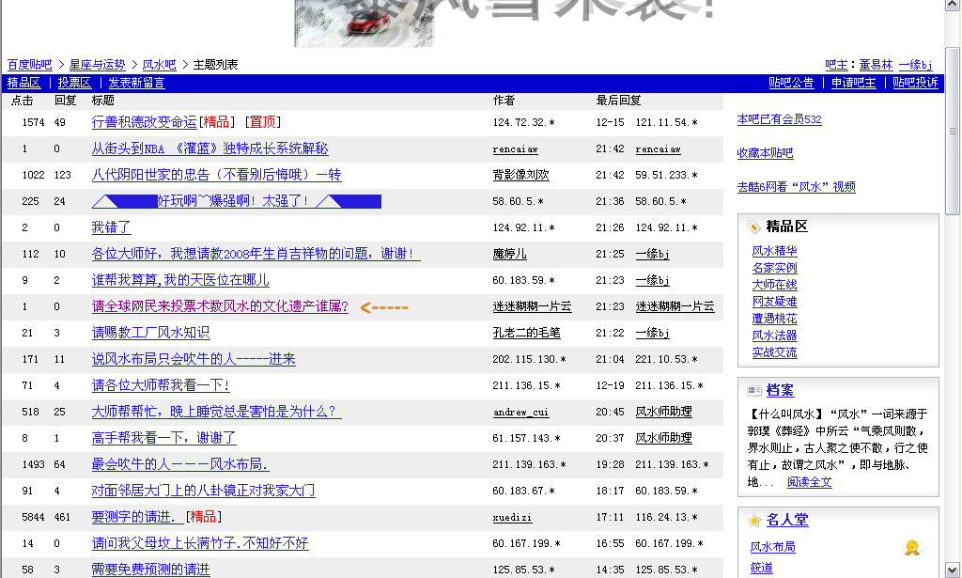Image resolution: width=962 pixels, height=578 pixels.
Task: Click the car banner image at top
Action: click(365, 23)
